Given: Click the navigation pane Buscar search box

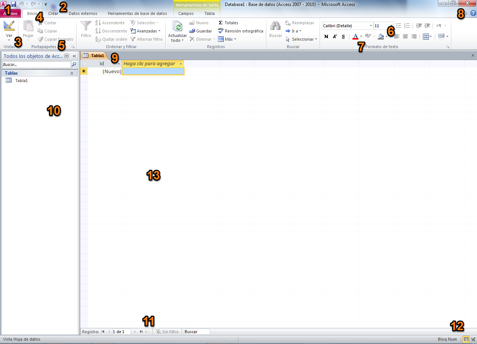Looking at the screenshot, I should pyautogui.click(x=36, y=65).
